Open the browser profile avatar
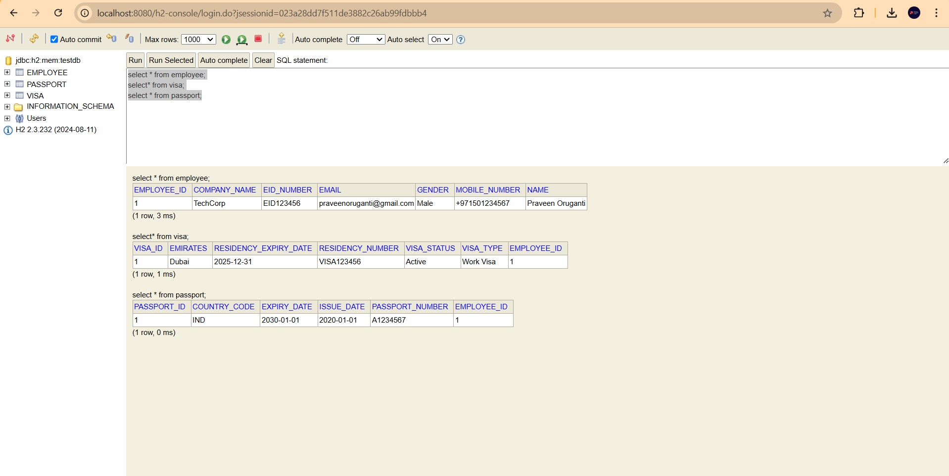 (914, 13)
